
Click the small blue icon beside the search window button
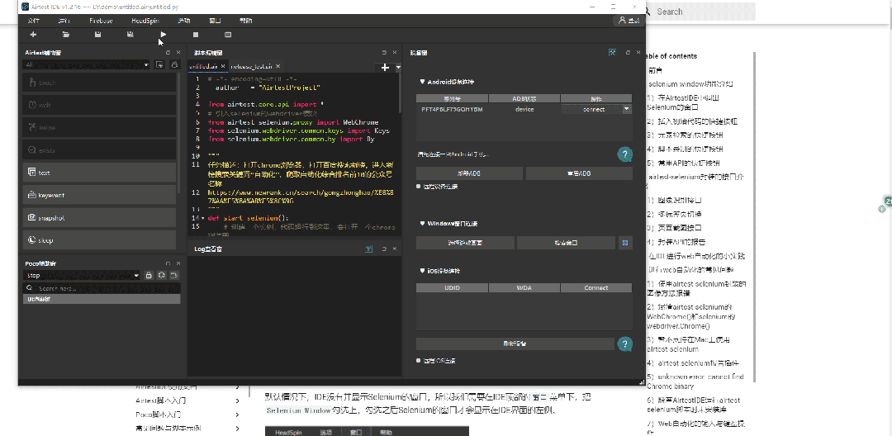625,243
